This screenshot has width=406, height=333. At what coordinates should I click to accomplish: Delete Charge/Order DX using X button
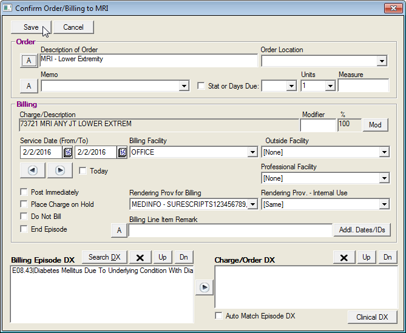(344, 257)
